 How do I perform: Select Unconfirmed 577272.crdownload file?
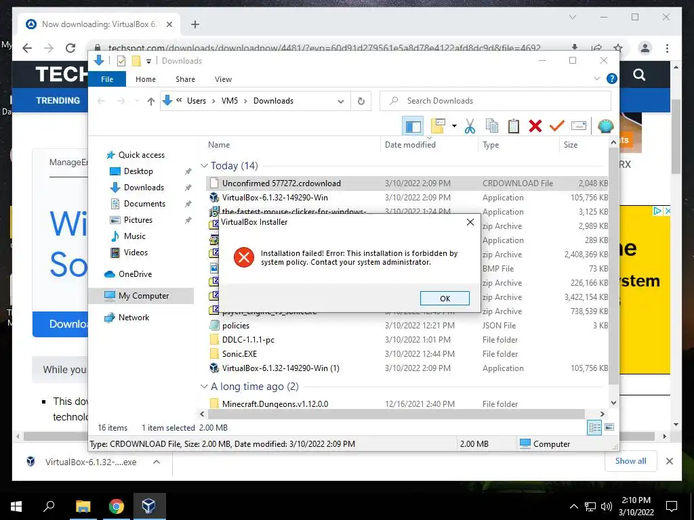407,183
